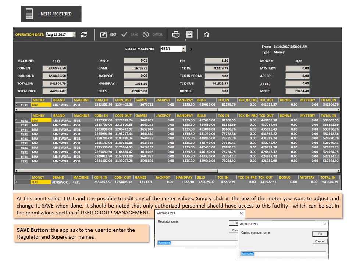Viewport: 353px width, 264px height.
Task: Expand first row arrow in top grid
Action: click(x=17, y=104)
